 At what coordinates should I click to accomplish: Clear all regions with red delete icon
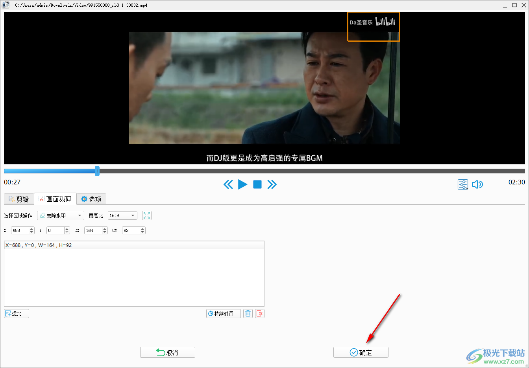click(260, 314)
